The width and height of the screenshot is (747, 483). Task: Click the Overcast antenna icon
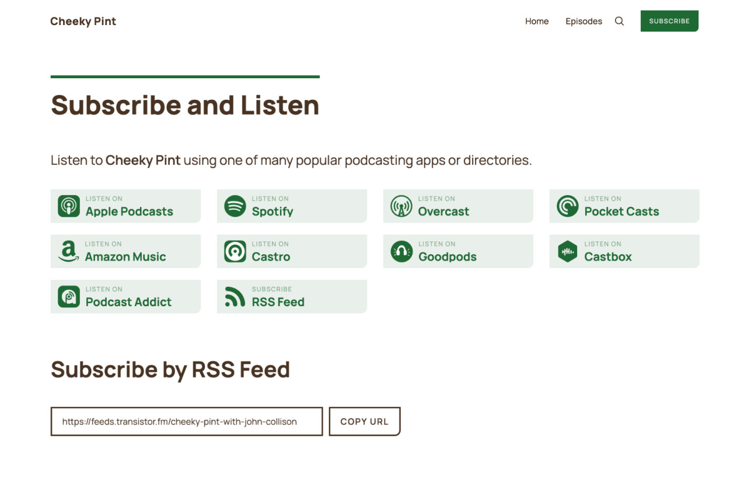pyautogui.click(x=402, y=206)
